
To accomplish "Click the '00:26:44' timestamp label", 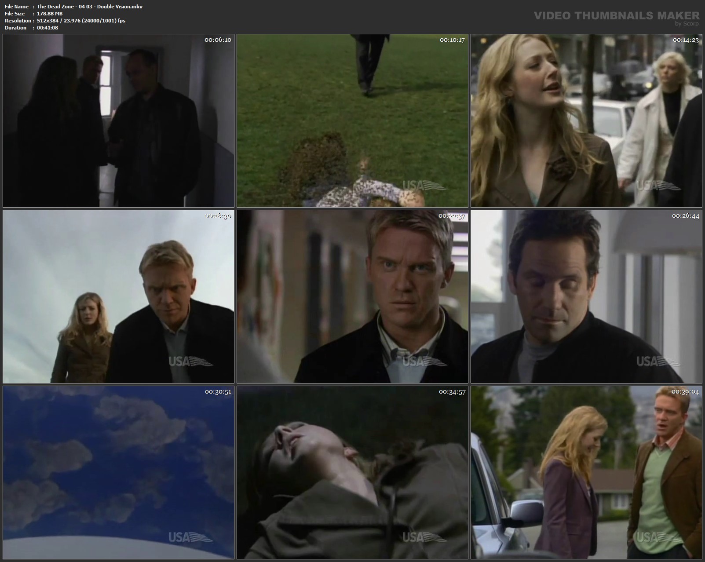I will [686, 215].
